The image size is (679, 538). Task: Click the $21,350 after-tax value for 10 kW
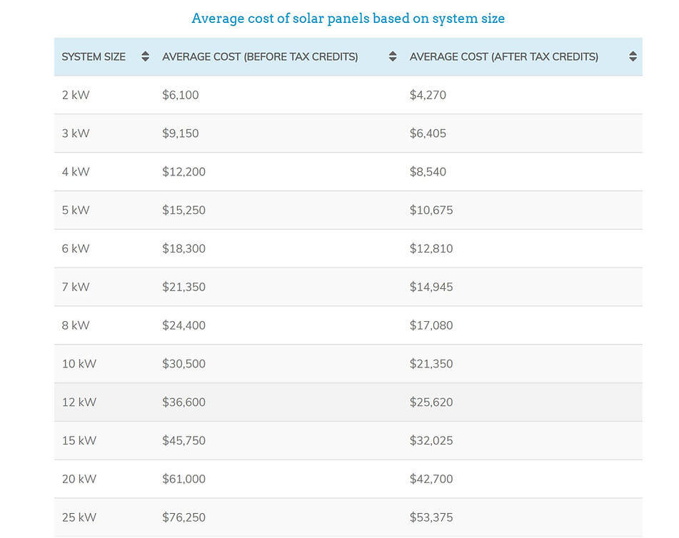coord(431,363)
